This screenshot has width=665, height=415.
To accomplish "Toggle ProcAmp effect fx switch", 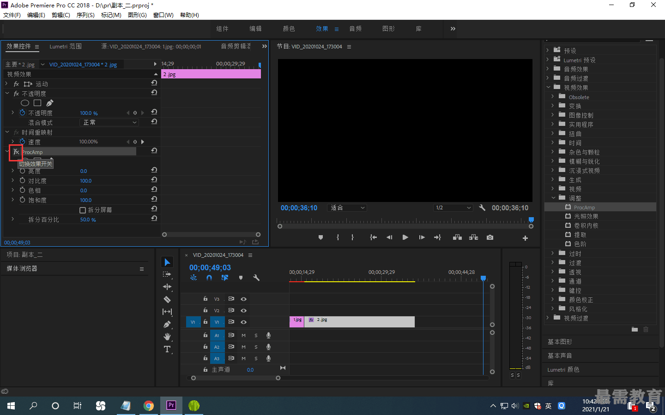I will (x=16, y=152).
